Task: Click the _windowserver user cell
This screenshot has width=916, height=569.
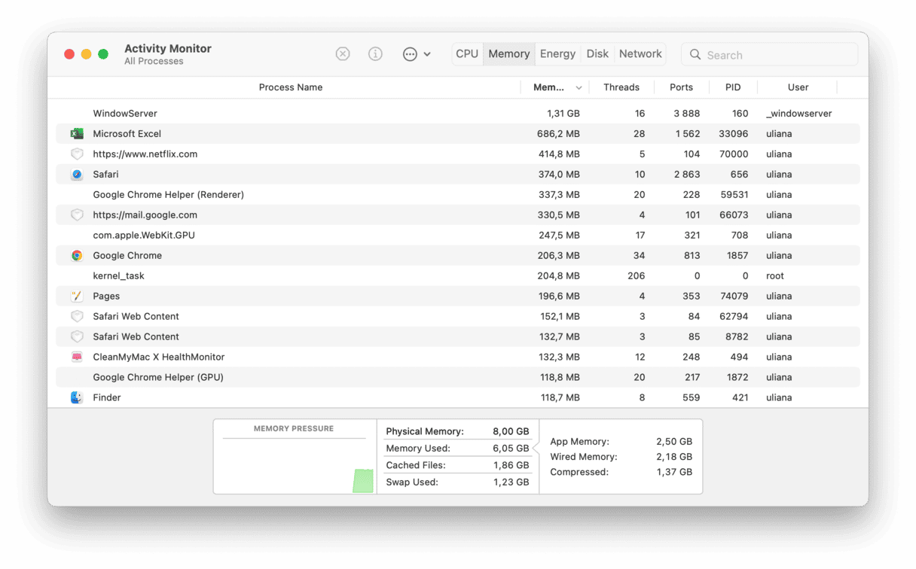Action: click(x=799, y=114)
